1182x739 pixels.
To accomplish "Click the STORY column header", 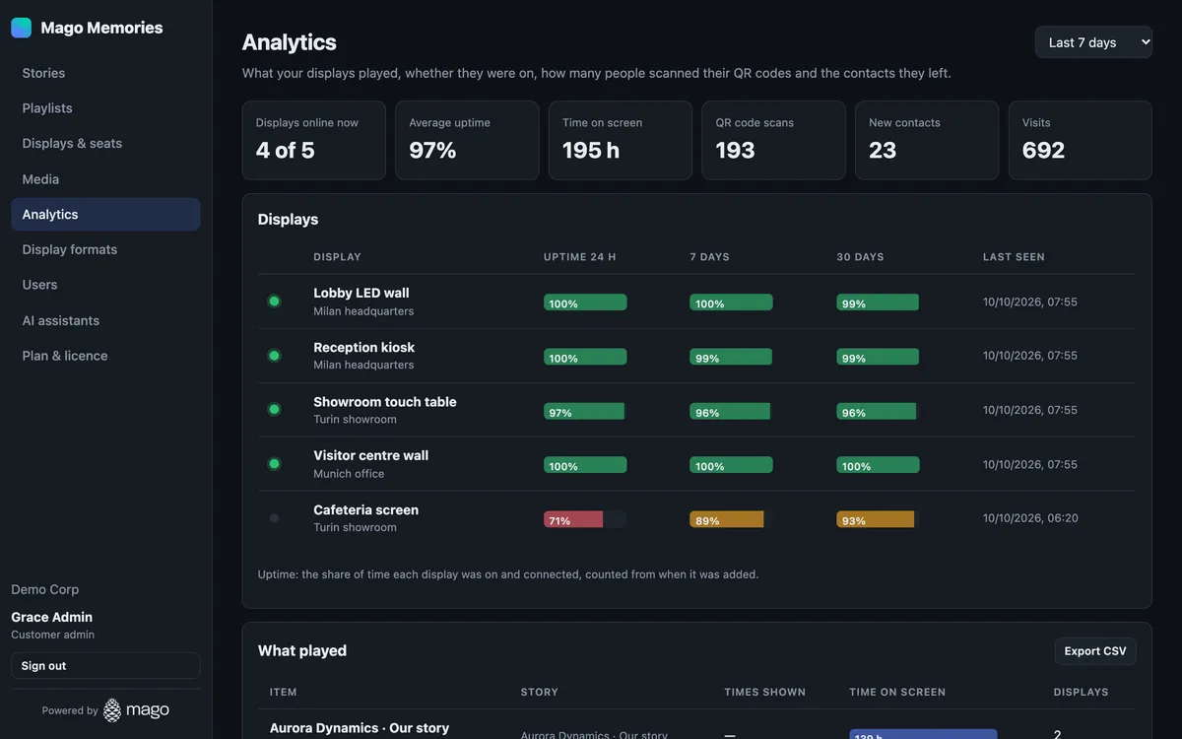I will 540,693.
